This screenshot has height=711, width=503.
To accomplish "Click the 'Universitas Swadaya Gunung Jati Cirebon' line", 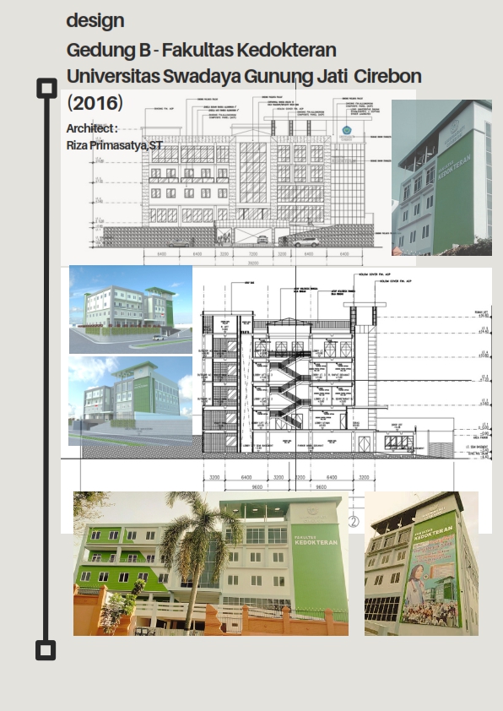I will coord(244,76).
